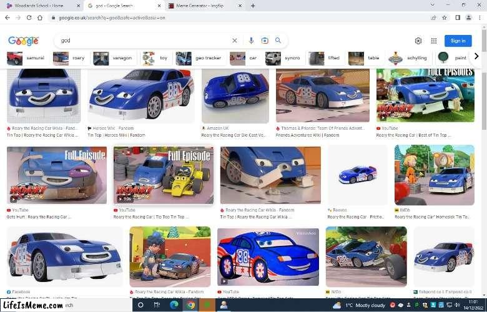Open Task View on taskbar

click(x=157, y=305)
